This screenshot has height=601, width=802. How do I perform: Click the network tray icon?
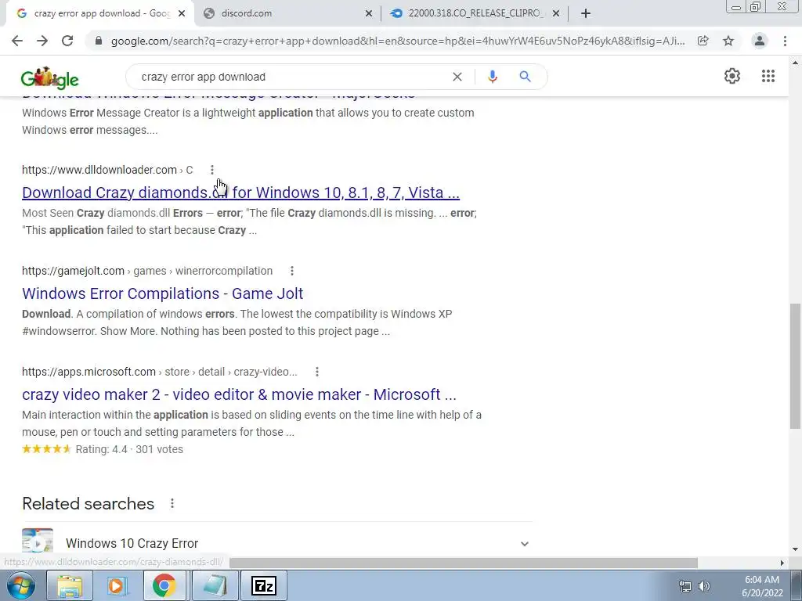pyautogui.click(x=685, y=585)
